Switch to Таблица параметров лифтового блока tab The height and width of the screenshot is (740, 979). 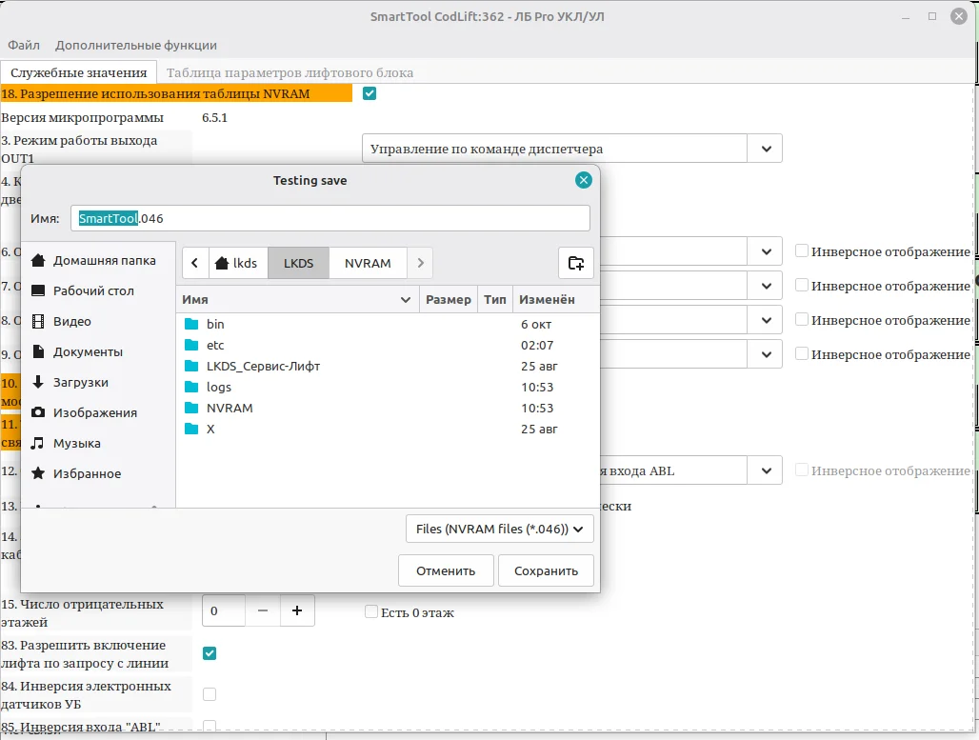coord(290,72)
